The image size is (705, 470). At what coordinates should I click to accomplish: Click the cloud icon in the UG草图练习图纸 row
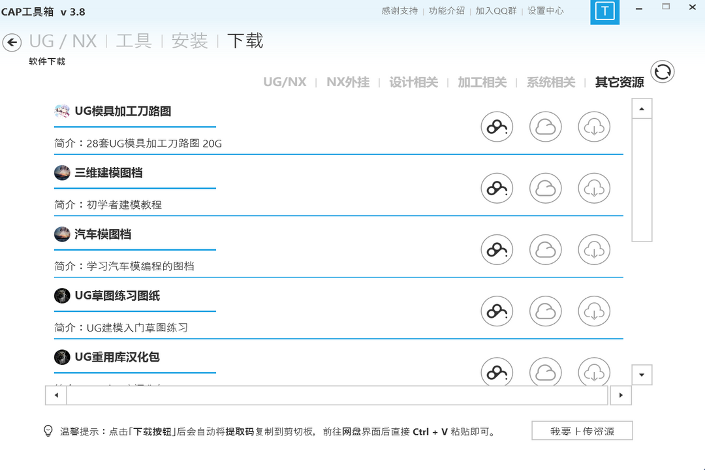click(x=545, y=311)
